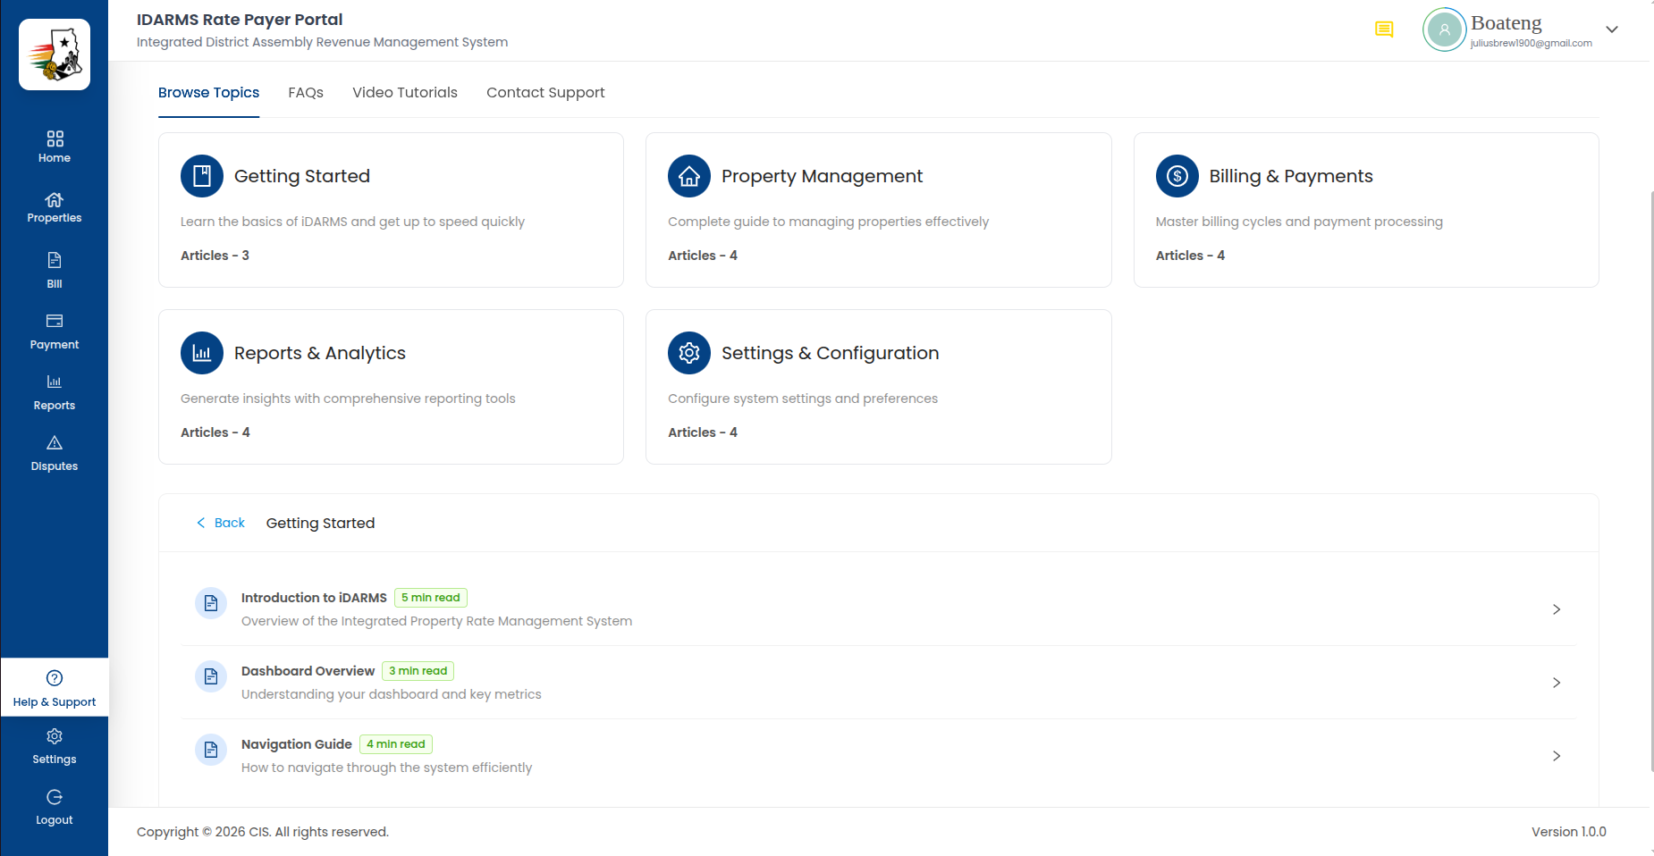Open Home from the sidebar
The width and height of the screenshot is (1654, 856).
pos(55,147)
